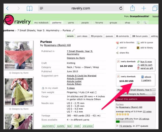
Task: Click the pencil edit icon beside Purless
Action: coord(73,30)
